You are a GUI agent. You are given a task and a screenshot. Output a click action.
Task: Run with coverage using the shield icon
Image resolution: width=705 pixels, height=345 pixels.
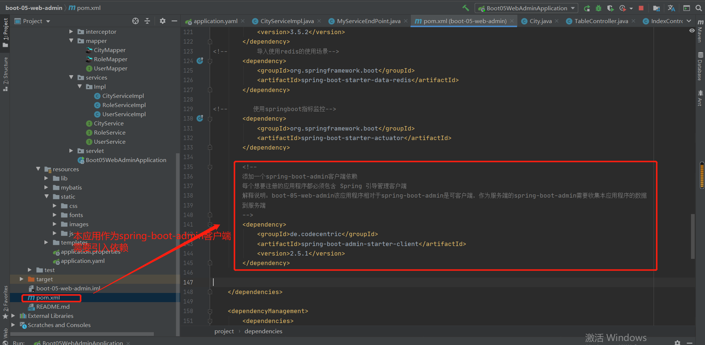coord(610,8)
